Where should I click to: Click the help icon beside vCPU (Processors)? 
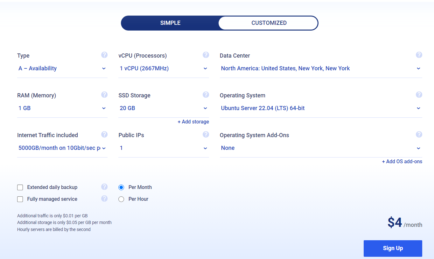pos(206,55)
